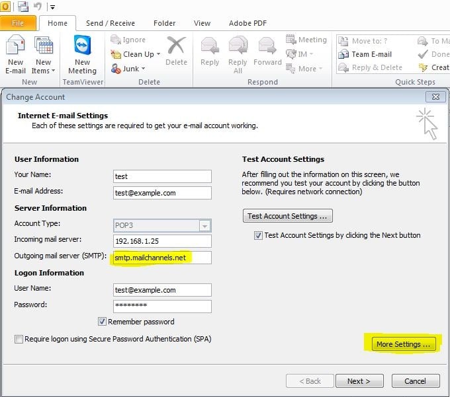
Task: Click the Next > button
Action: [359, 381]
